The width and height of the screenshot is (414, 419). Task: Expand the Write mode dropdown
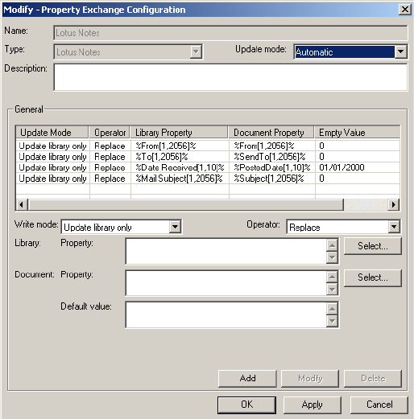[175, 227]
